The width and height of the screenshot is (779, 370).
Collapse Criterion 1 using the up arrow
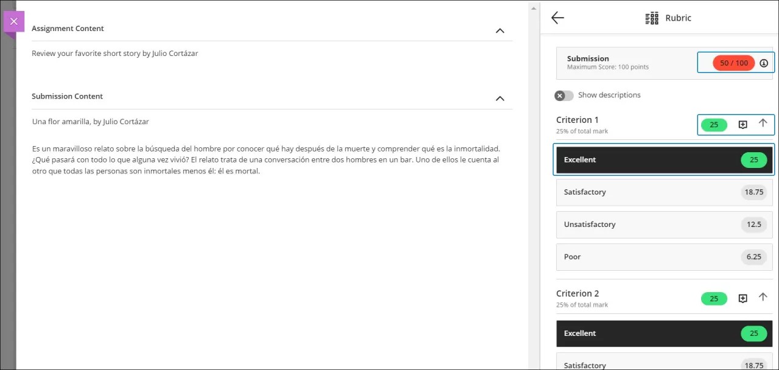tap(763, 124)
